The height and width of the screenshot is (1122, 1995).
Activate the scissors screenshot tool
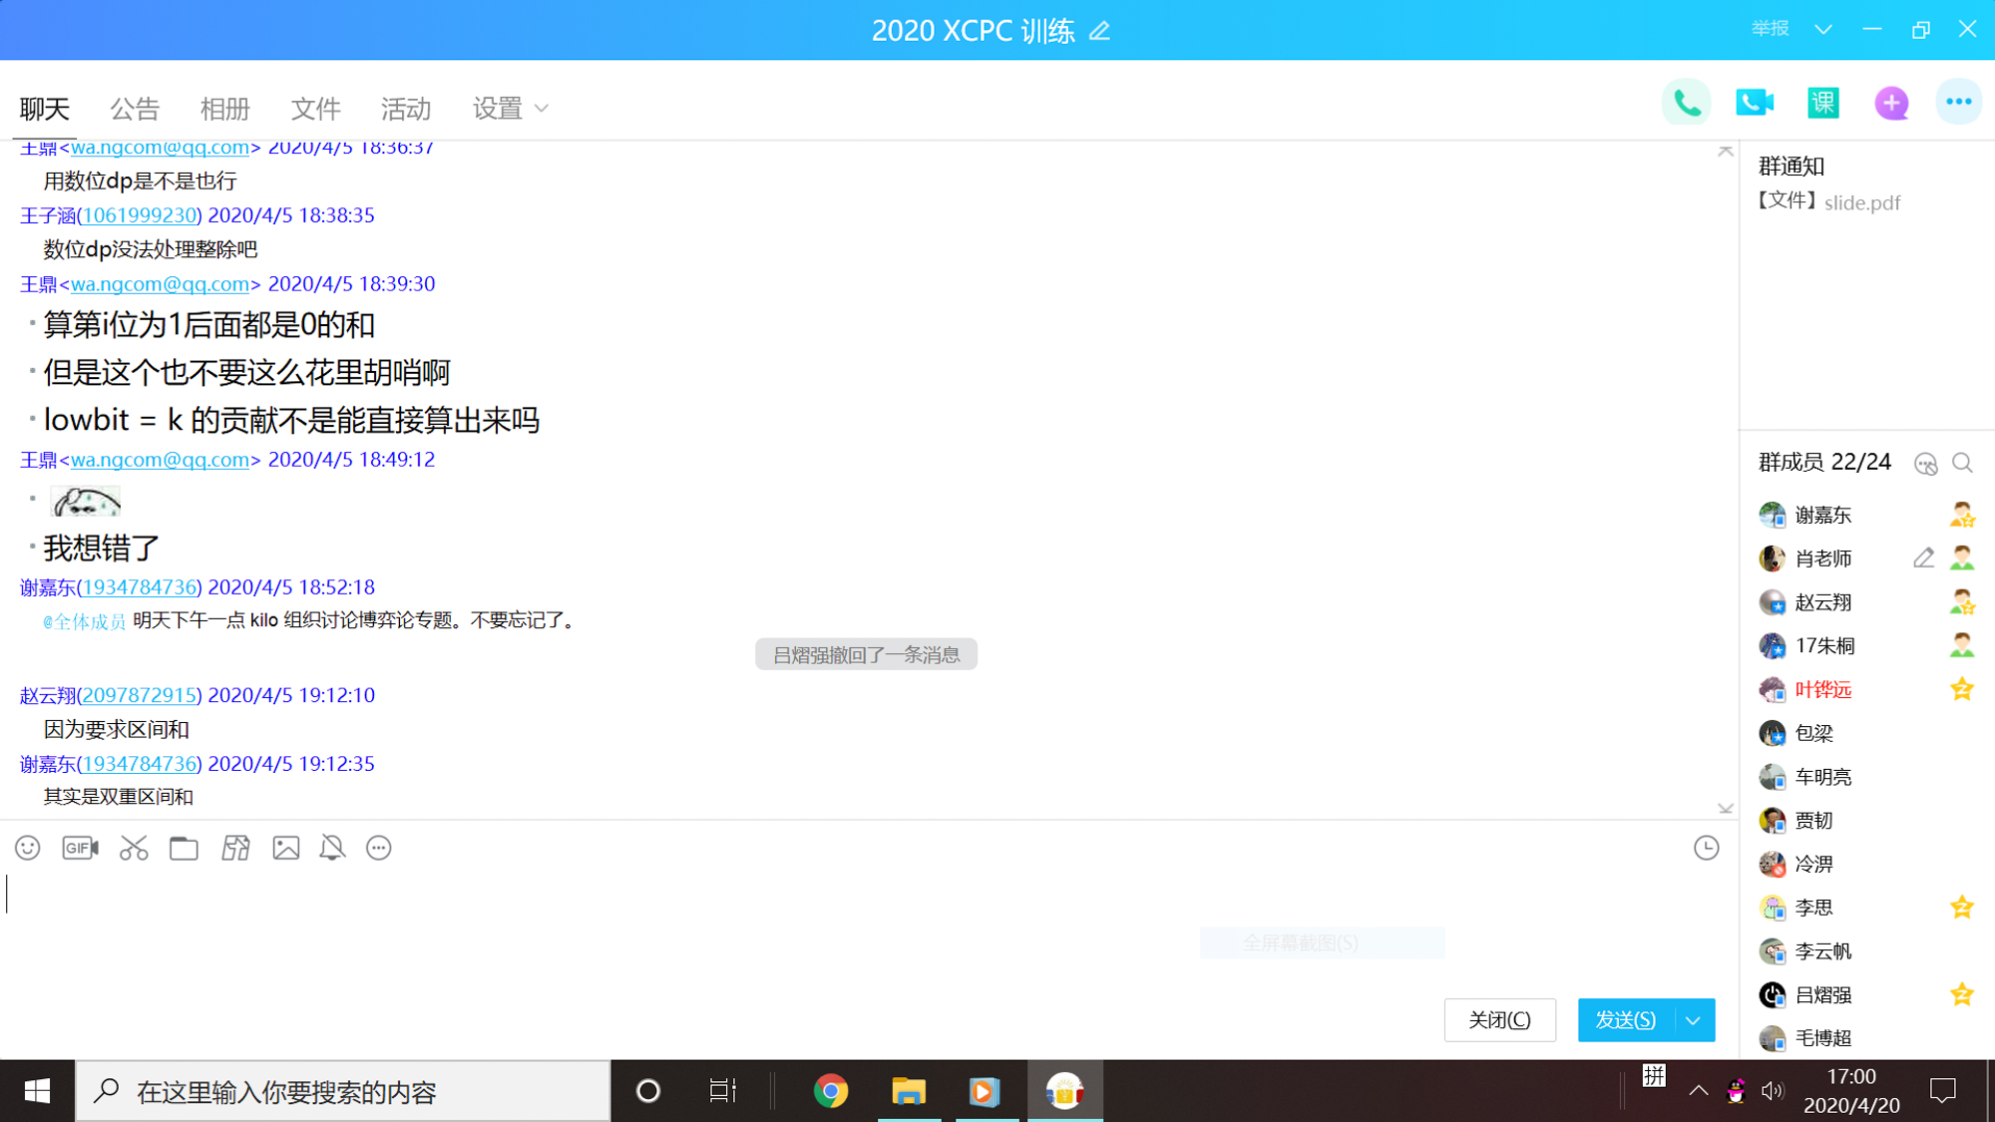[134, 848]
